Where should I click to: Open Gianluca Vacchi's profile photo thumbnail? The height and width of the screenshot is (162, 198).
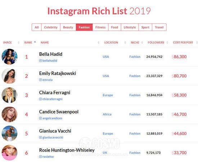[x=9, y=133]
